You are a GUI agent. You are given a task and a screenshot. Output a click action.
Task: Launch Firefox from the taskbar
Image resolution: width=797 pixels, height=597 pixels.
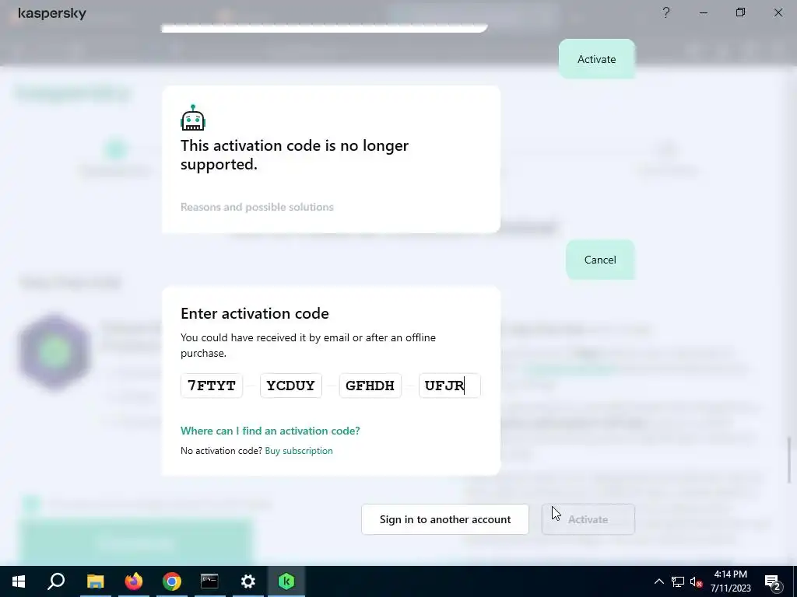(134, 581)
